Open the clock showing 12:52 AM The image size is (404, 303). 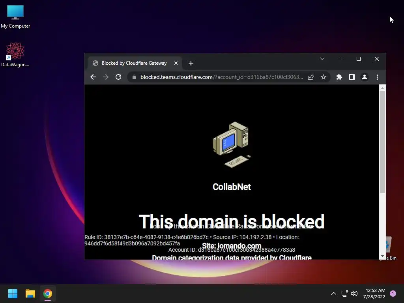[x=374, y=294]
